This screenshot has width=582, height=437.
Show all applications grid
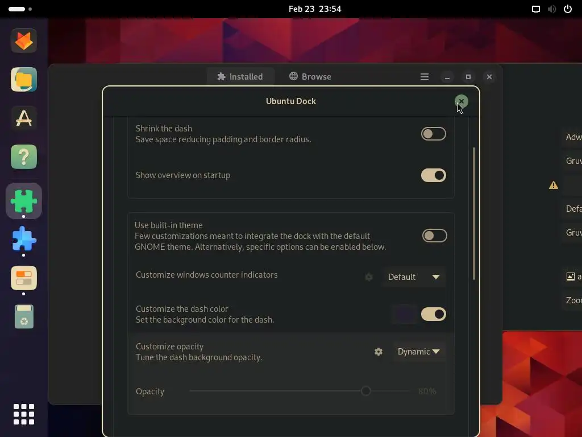point(24,414)
